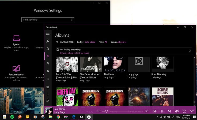
Task: Open the Transformers-style album cover beside Some Nights
Action: [x=139, y=97]
